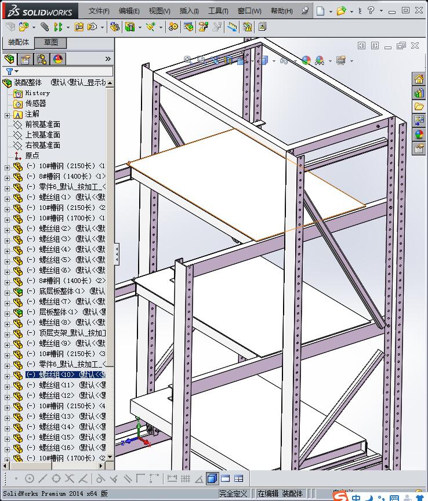Open the Assembly Features dropdown arrow

140,27
